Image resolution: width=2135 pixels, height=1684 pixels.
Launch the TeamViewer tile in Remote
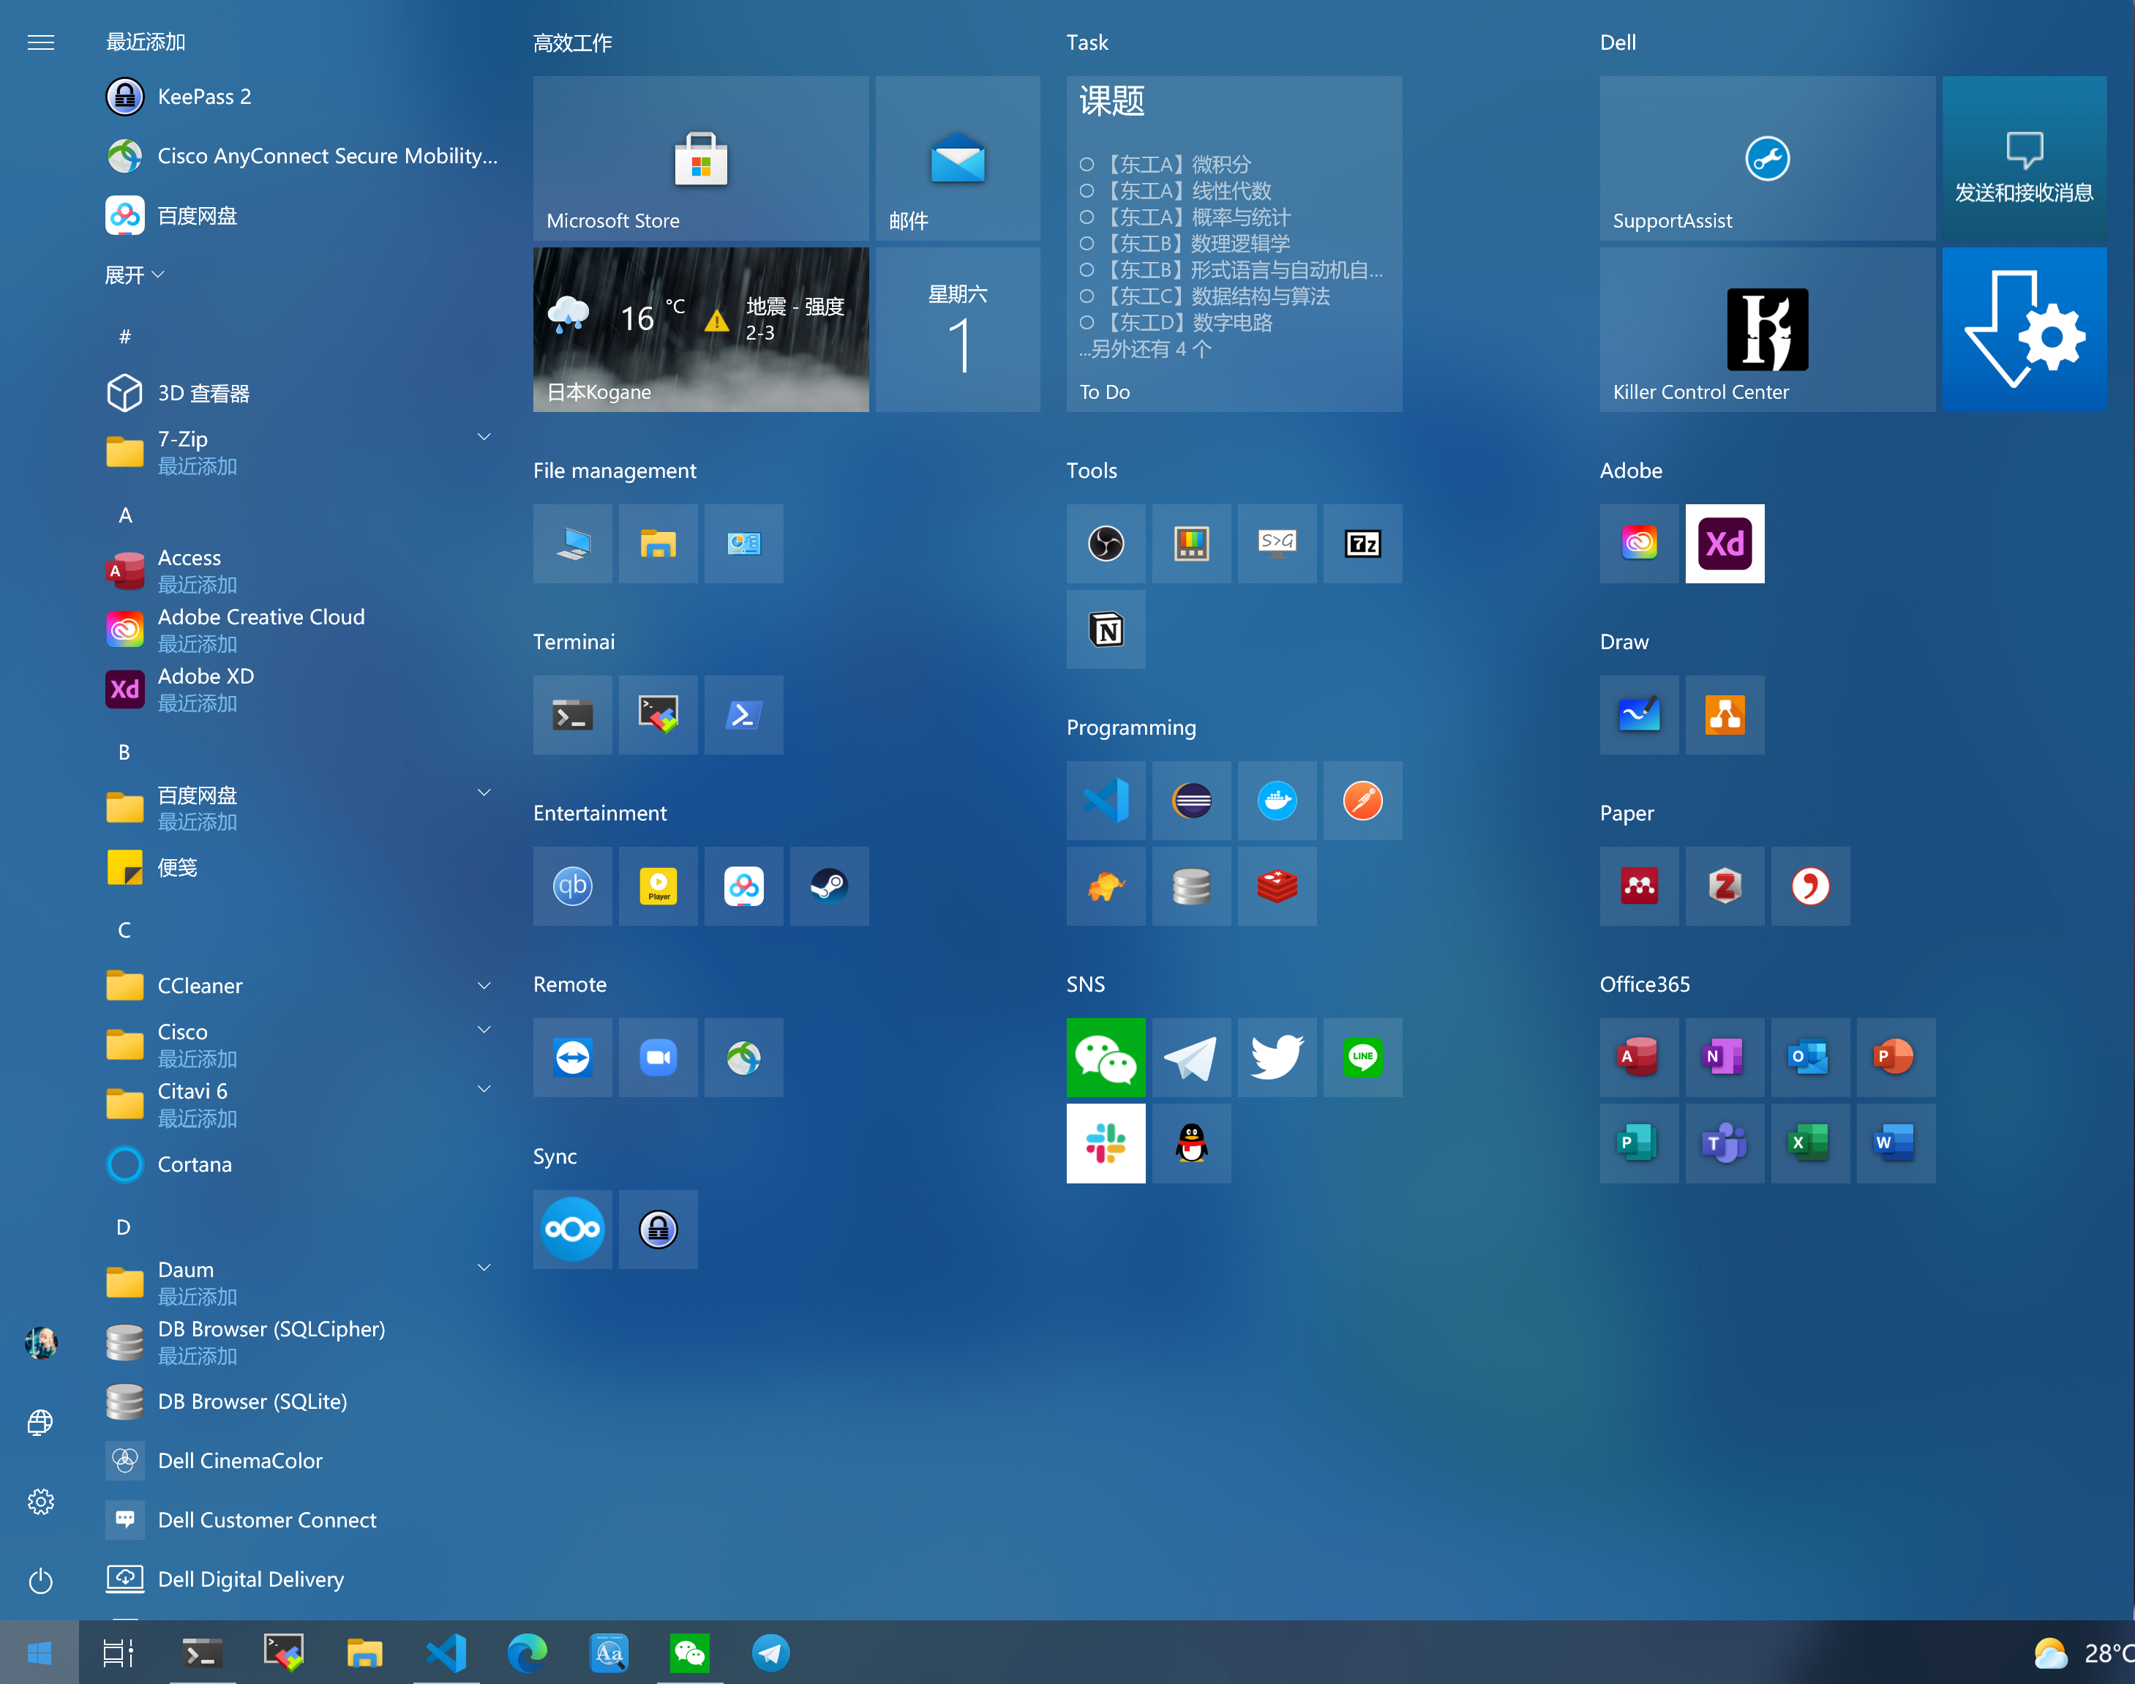pos(573,1058)
